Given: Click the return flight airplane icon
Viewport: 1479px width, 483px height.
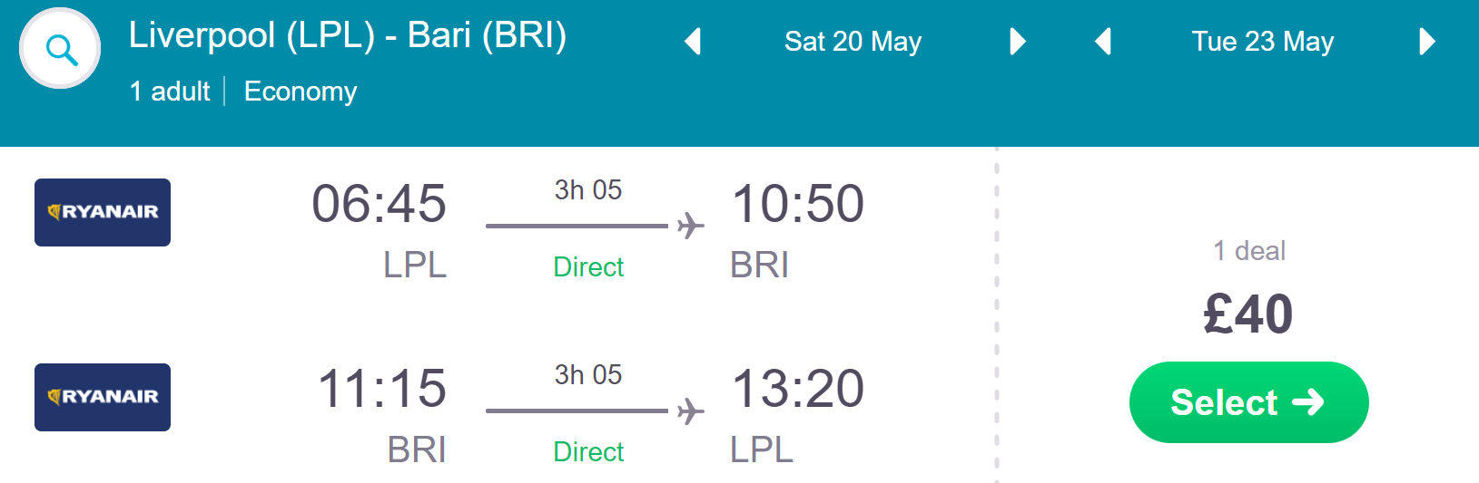Looking at the screenshot, I should click(691, 411).
